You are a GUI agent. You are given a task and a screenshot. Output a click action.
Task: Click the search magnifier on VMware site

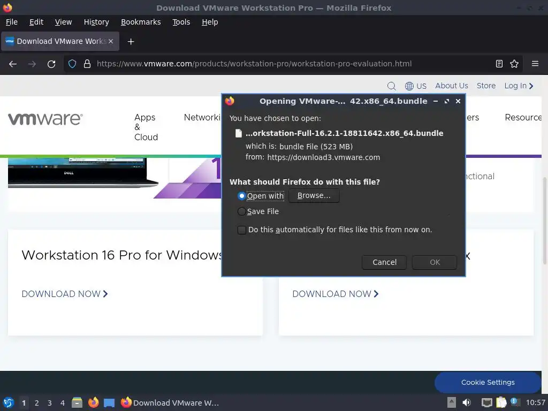391,86
